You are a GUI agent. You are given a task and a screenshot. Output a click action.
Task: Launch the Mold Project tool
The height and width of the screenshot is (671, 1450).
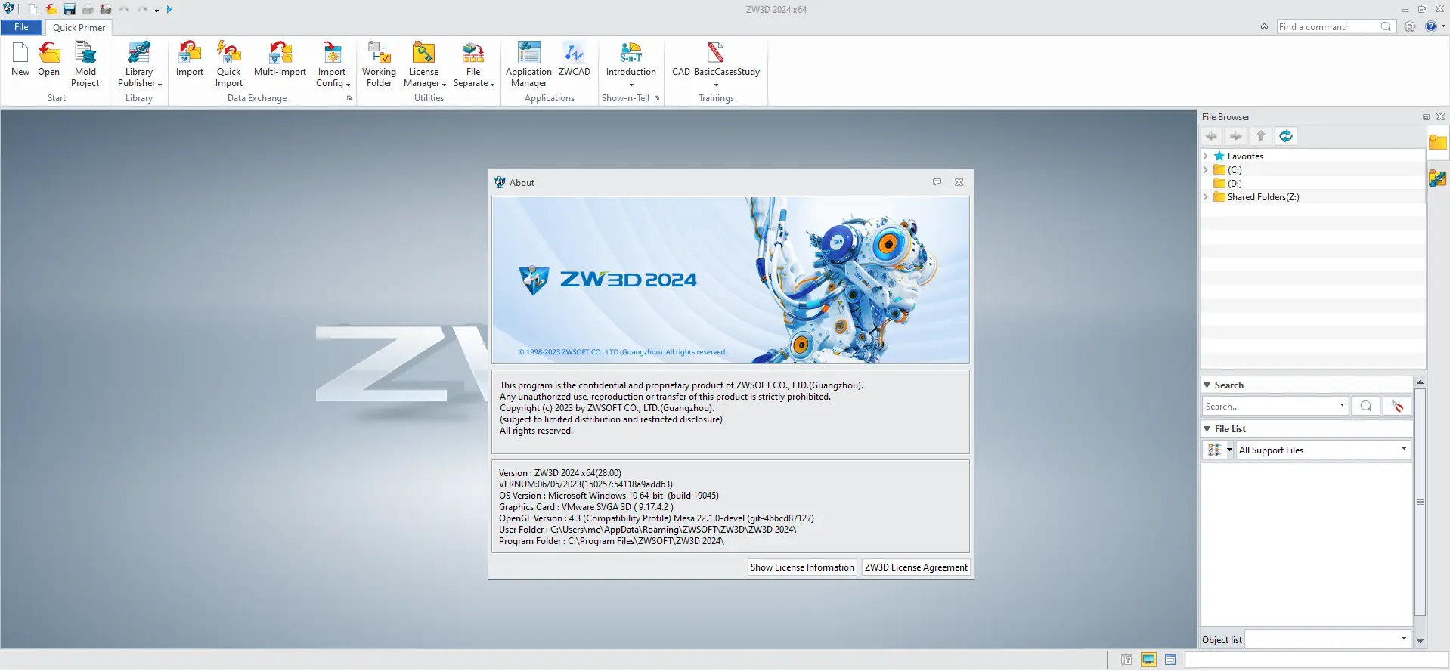[85, 64]
